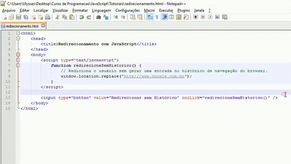Click the Print toolbar icon
The width and height of the screenshot is (291, 164).
click(48, 17)
